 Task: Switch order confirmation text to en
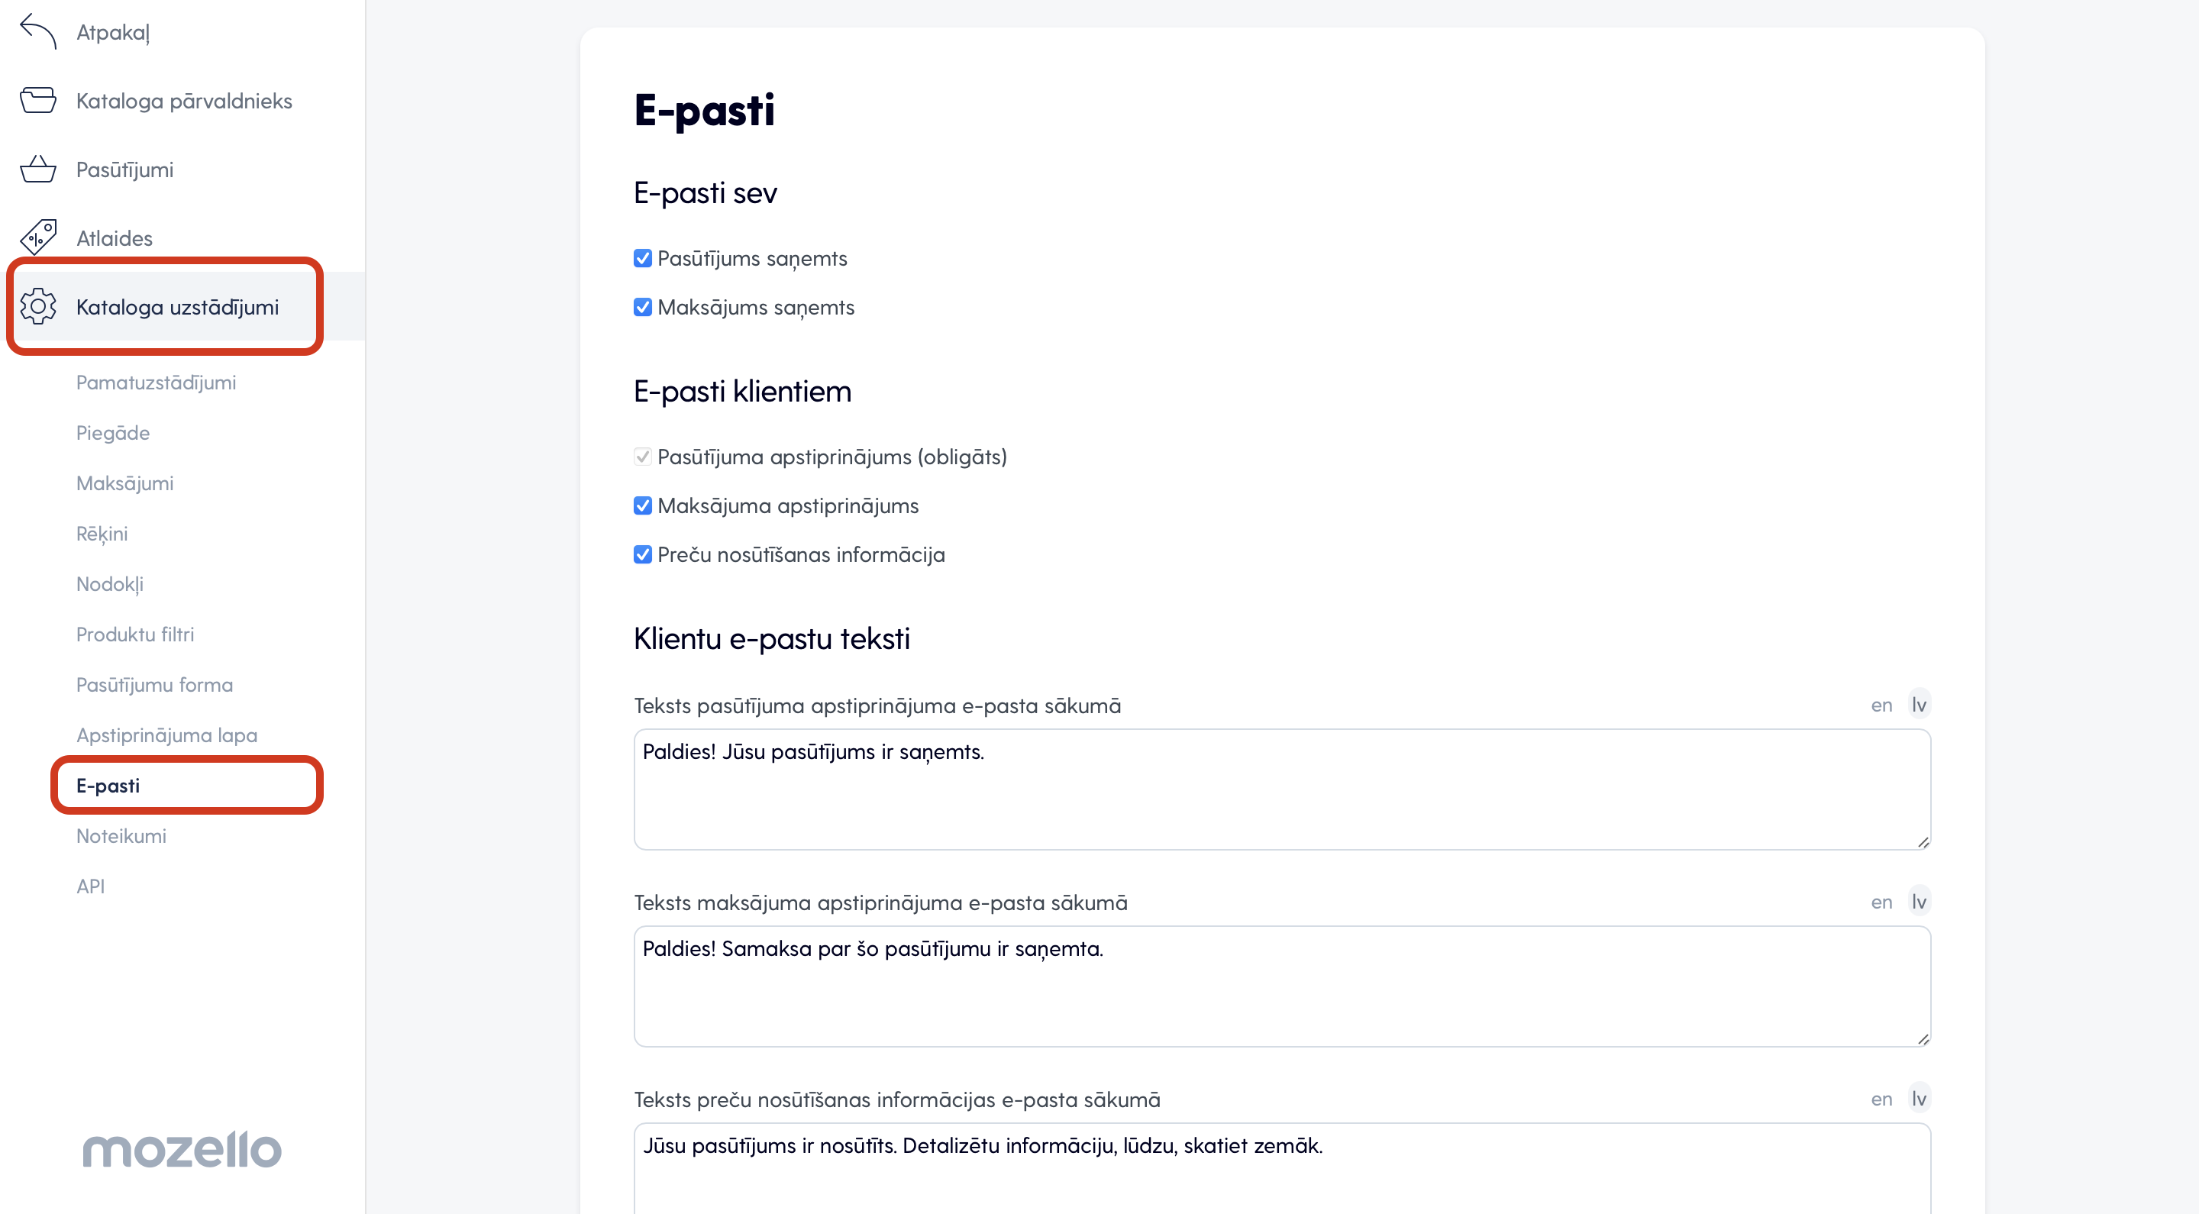pos(1881,705)
